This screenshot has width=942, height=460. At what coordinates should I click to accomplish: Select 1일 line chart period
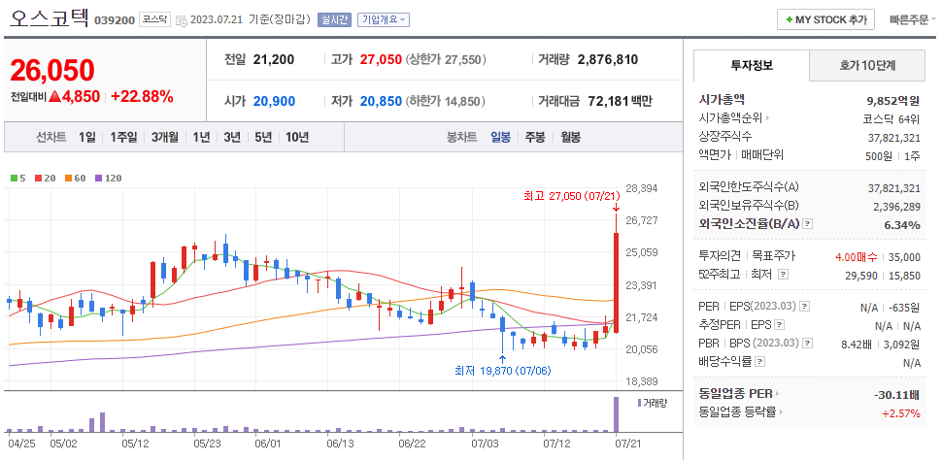[x=86, y=138]
